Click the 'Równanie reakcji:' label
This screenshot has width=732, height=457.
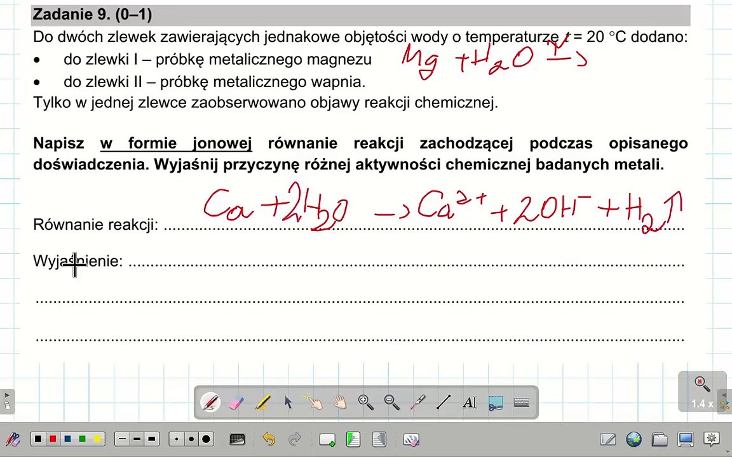coord(96,224)
